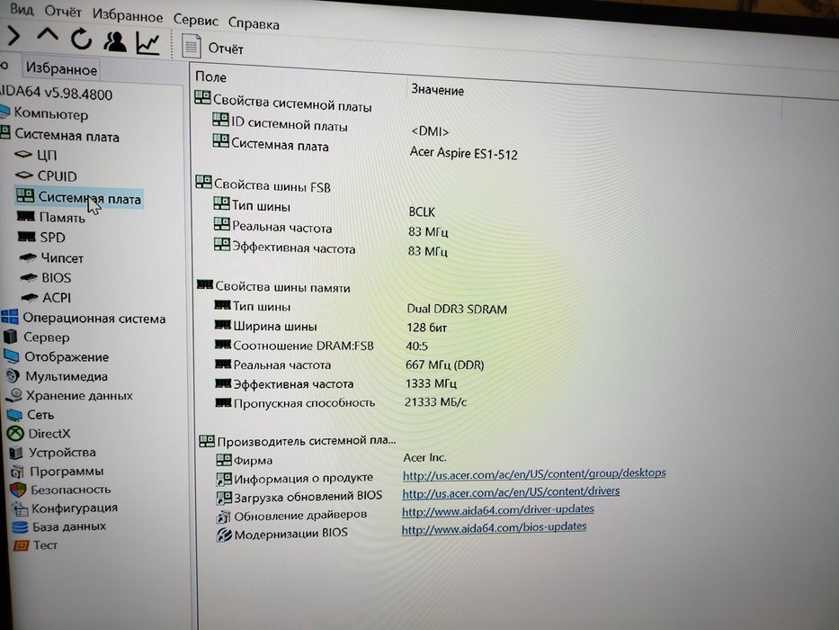Click the refresh toolbar icon
Screen dimensions: 839x630
[x=81, y=39]
